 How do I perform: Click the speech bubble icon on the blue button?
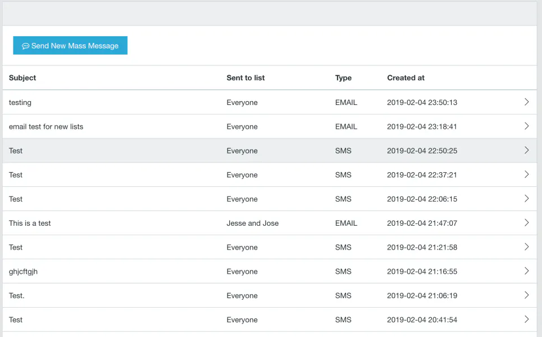pyautogui.click(x=26, y=45)
